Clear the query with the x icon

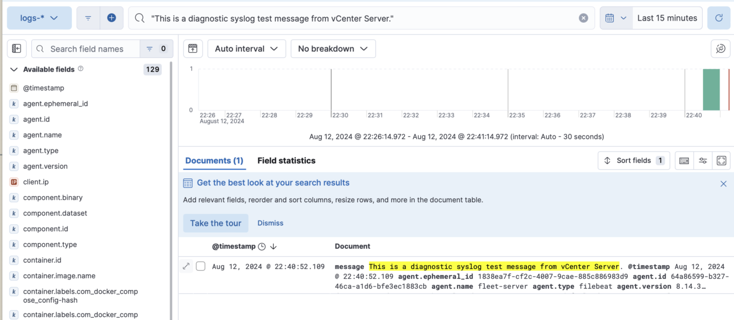point(583,17)
